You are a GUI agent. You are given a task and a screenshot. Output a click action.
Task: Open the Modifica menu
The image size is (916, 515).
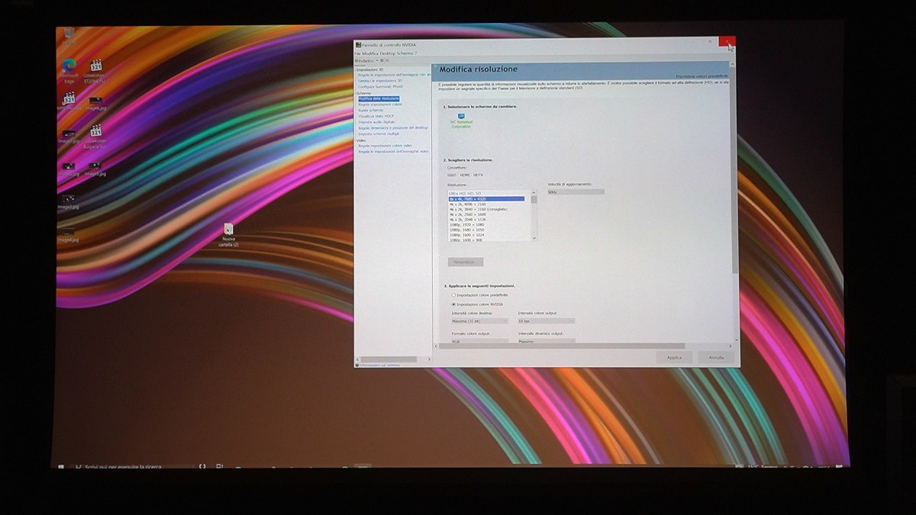point(372,53)
